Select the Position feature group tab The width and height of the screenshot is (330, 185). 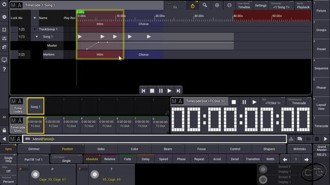pos(68,149)
